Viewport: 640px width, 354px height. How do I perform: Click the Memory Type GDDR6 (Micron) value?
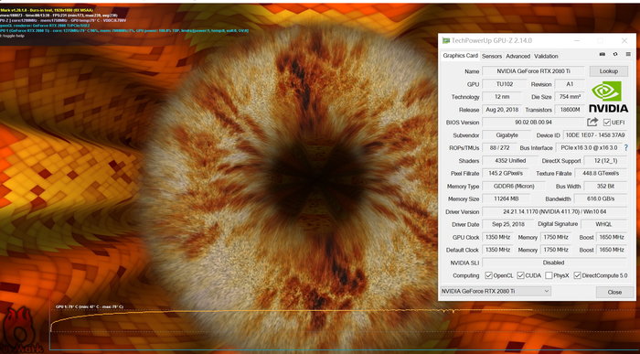(514, 187)
